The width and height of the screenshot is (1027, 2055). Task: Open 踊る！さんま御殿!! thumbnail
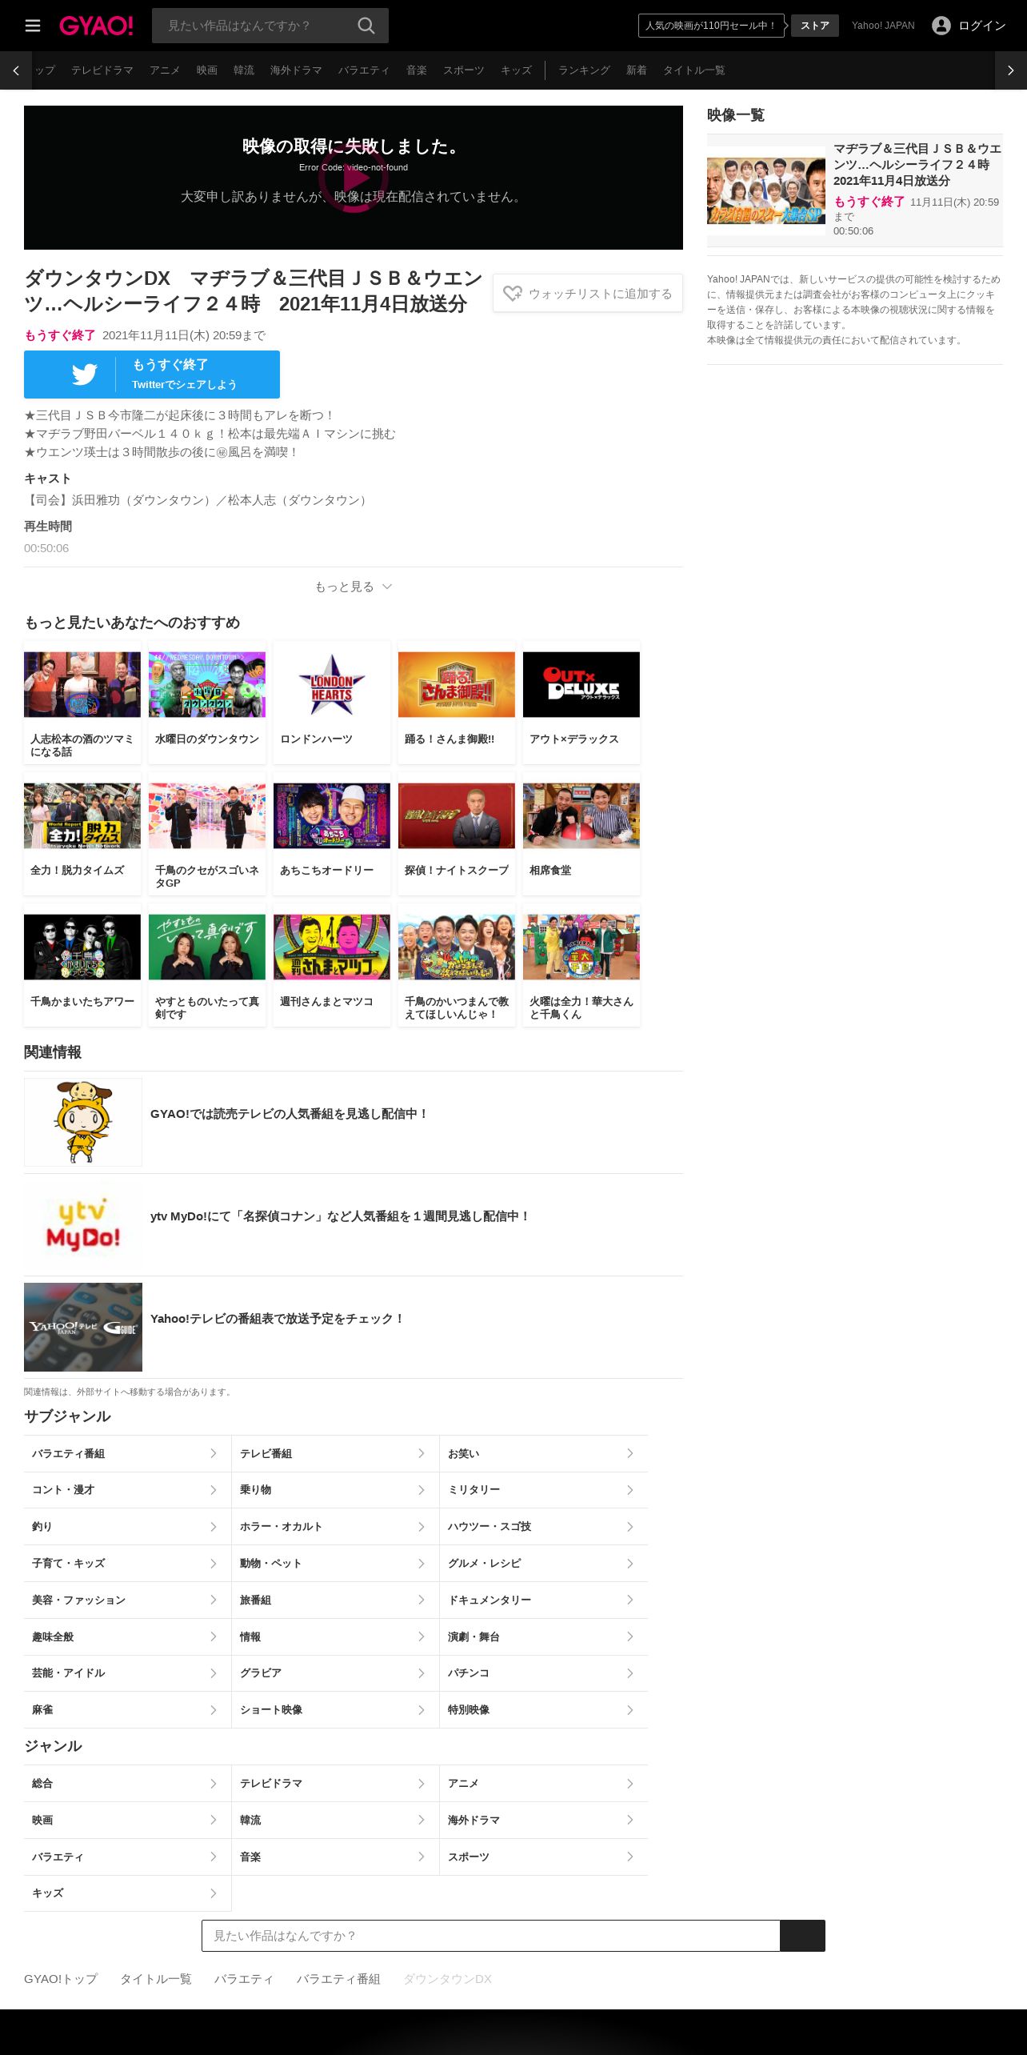pos(457,684)
